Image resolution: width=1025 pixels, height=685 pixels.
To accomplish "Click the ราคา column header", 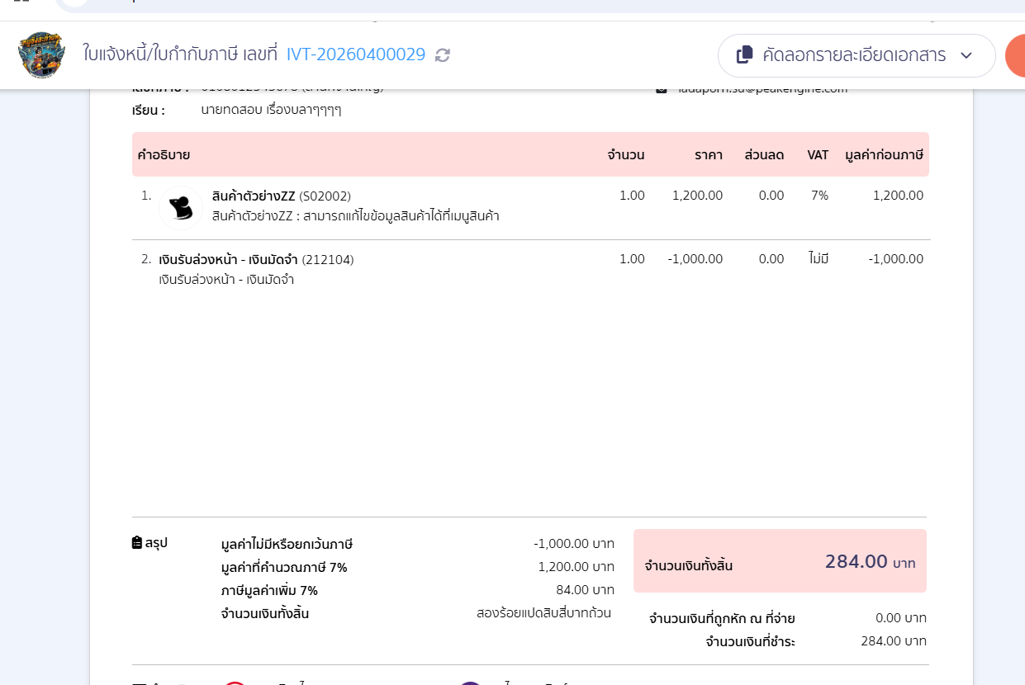I will tap(709, 154).
